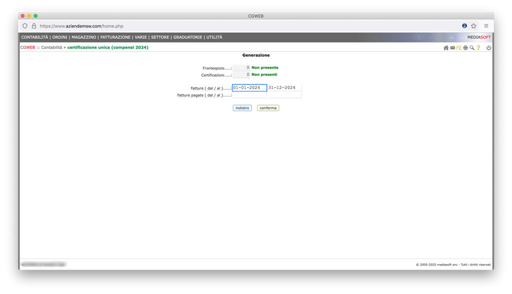
Task: Open the UTILITÀ menu
Action: click(214, 37)
